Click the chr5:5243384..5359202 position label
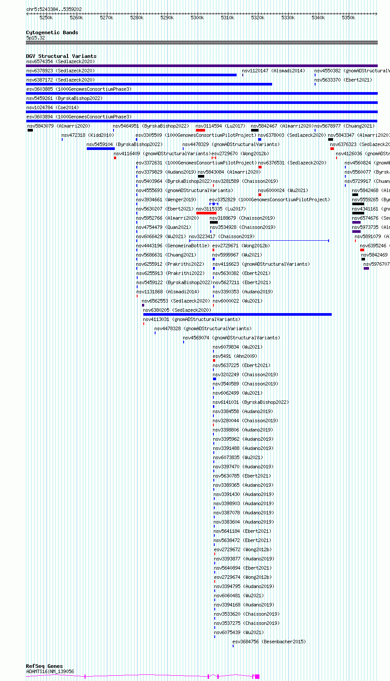The image size is (390, 681). coord(54,9)
